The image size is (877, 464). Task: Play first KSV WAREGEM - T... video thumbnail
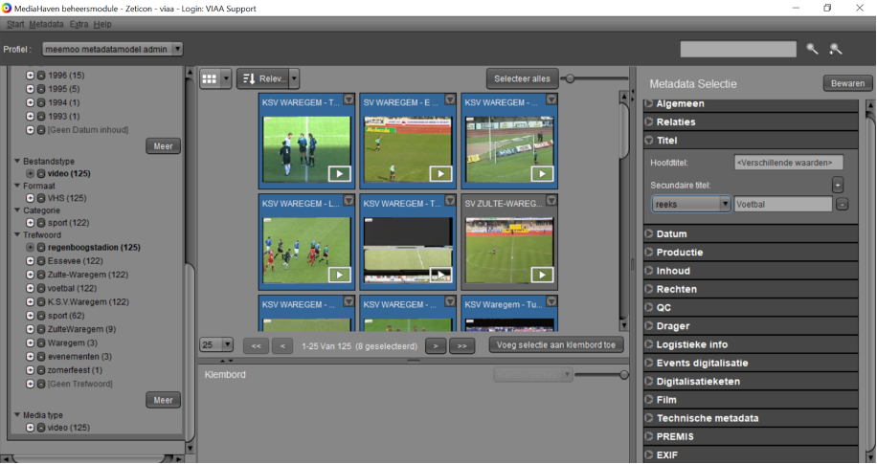tap(340, 174)
